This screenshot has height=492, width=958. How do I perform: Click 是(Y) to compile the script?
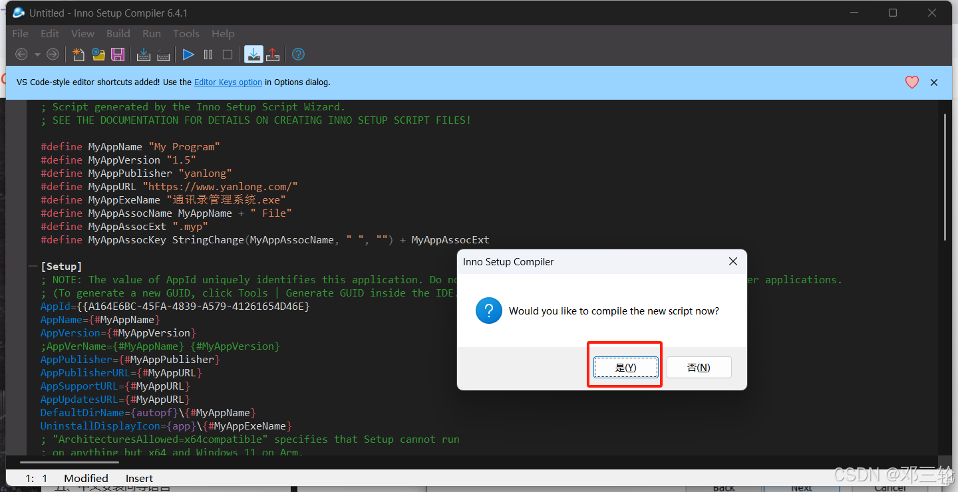(x=626, y=368)
